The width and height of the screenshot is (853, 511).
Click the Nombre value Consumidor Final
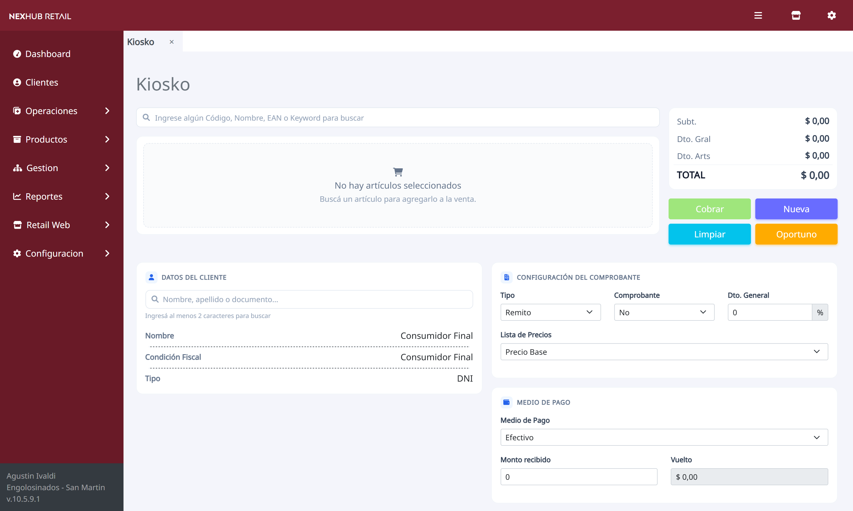click(436, 335)
